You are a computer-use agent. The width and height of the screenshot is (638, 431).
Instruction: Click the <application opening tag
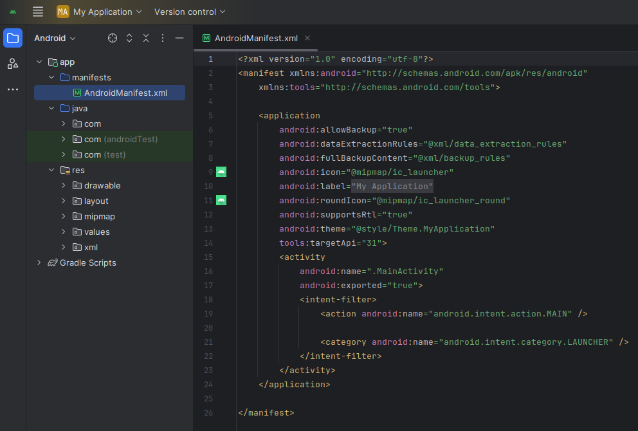click(289, 116)
